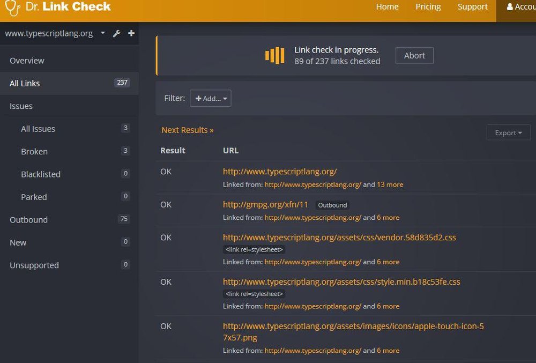Open Linked from source of gmpg.org row
The height and width of the screenshot is (363, 536).
pos(313,217)
